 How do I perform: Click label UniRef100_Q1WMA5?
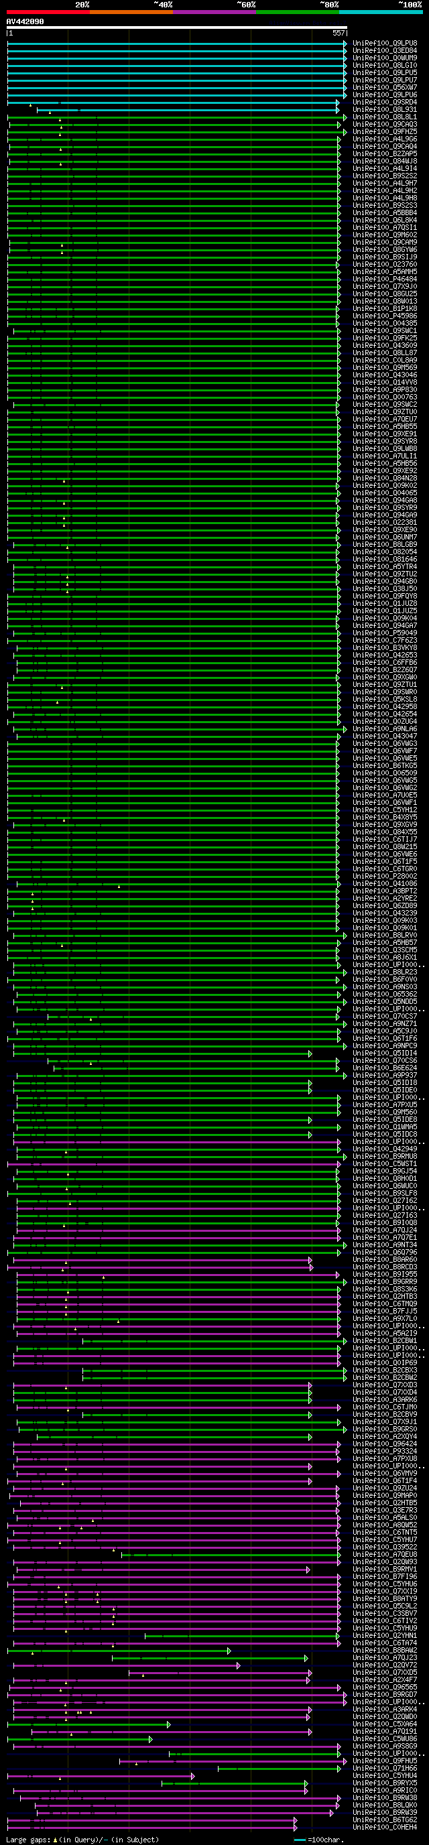tap(385, 1127)
